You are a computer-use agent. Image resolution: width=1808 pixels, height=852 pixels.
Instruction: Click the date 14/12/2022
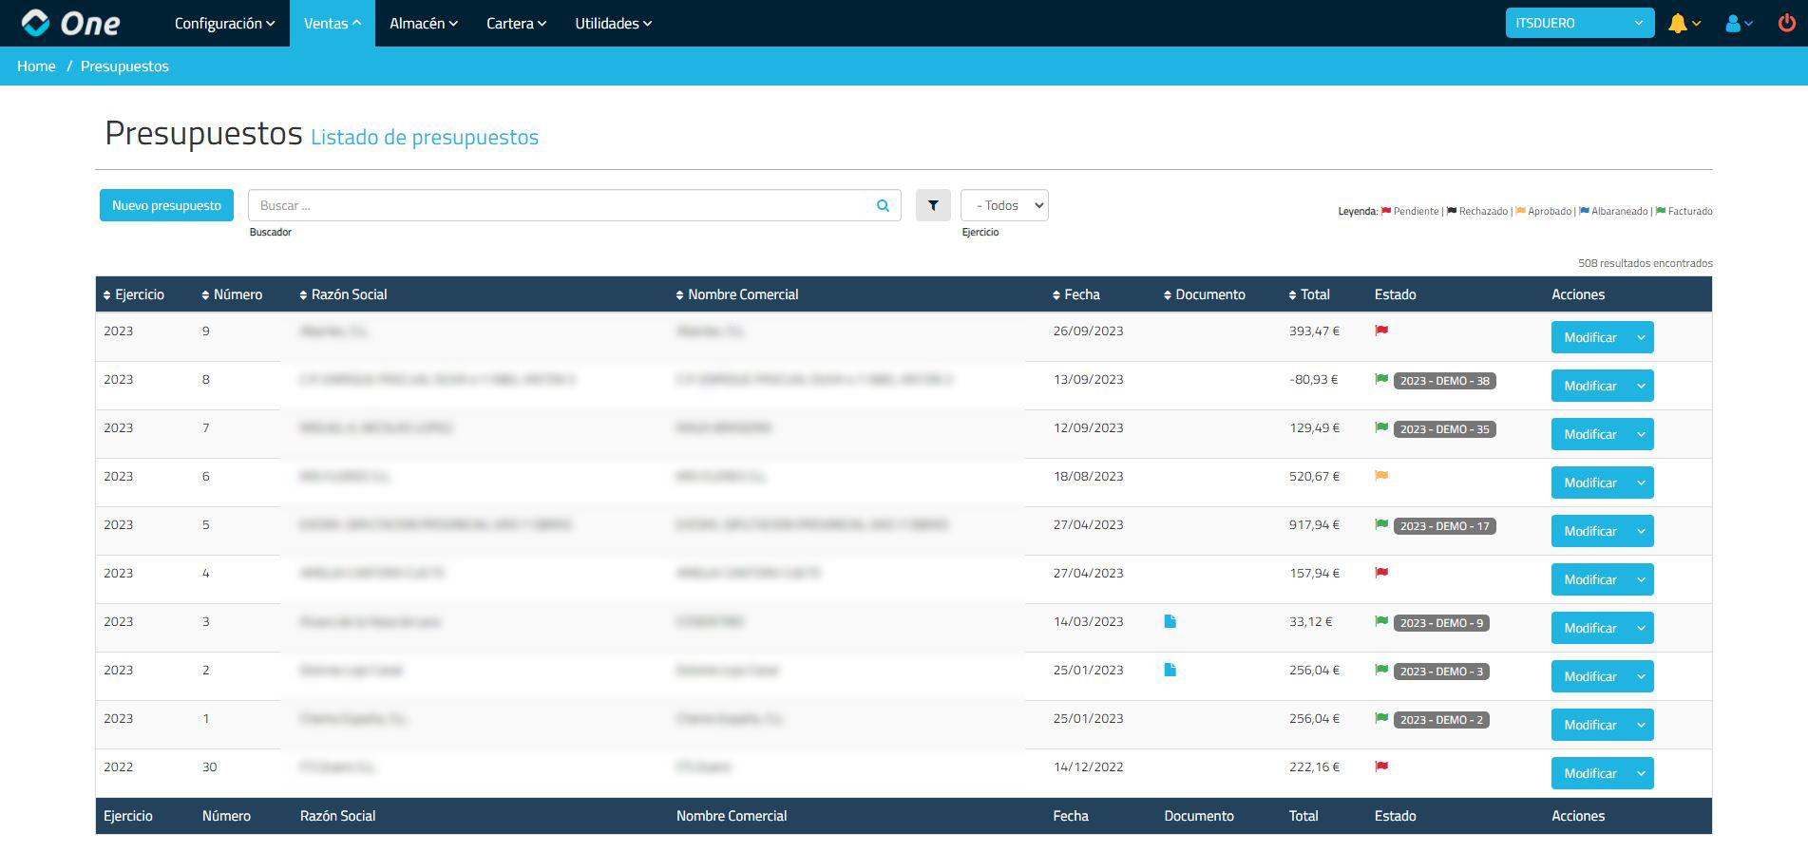(x=1088, y=767)
